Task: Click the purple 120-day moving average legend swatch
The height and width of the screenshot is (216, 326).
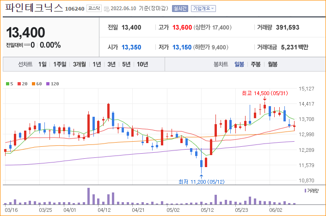Action: [48, 84]
